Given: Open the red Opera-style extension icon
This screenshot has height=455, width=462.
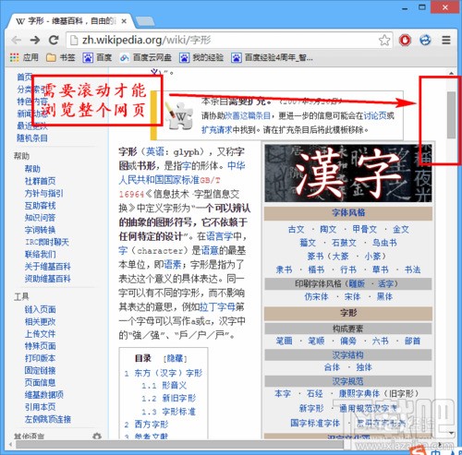Looking at the screenshot, I should pyautogui.click(x=405, y=40).
